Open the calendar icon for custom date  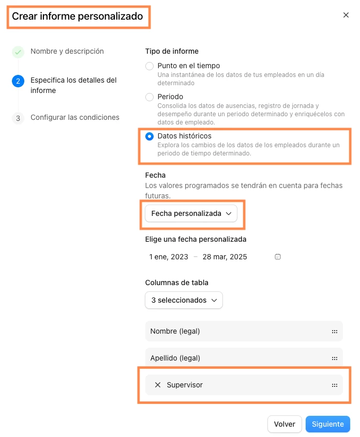coord(277,257)
